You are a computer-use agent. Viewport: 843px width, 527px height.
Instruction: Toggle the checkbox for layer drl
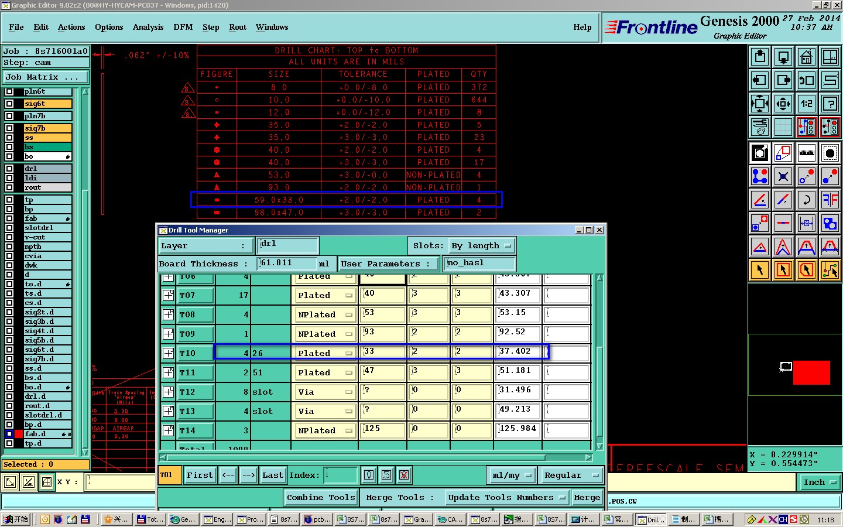9,169
